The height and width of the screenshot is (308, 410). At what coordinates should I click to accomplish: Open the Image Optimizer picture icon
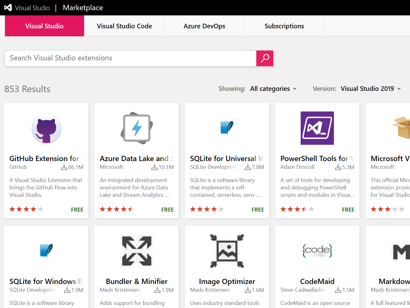pos(227,251)
